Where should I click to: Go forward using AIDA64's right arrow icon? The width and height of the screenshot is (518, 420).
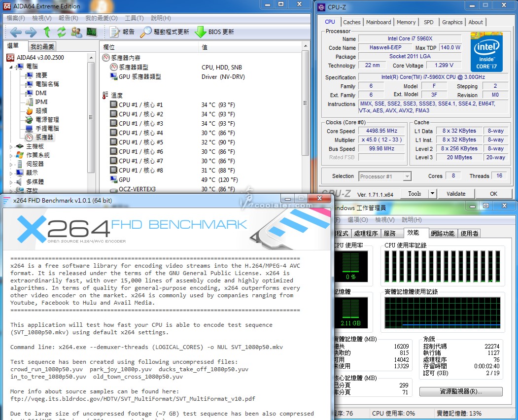[x=31, y=32]
